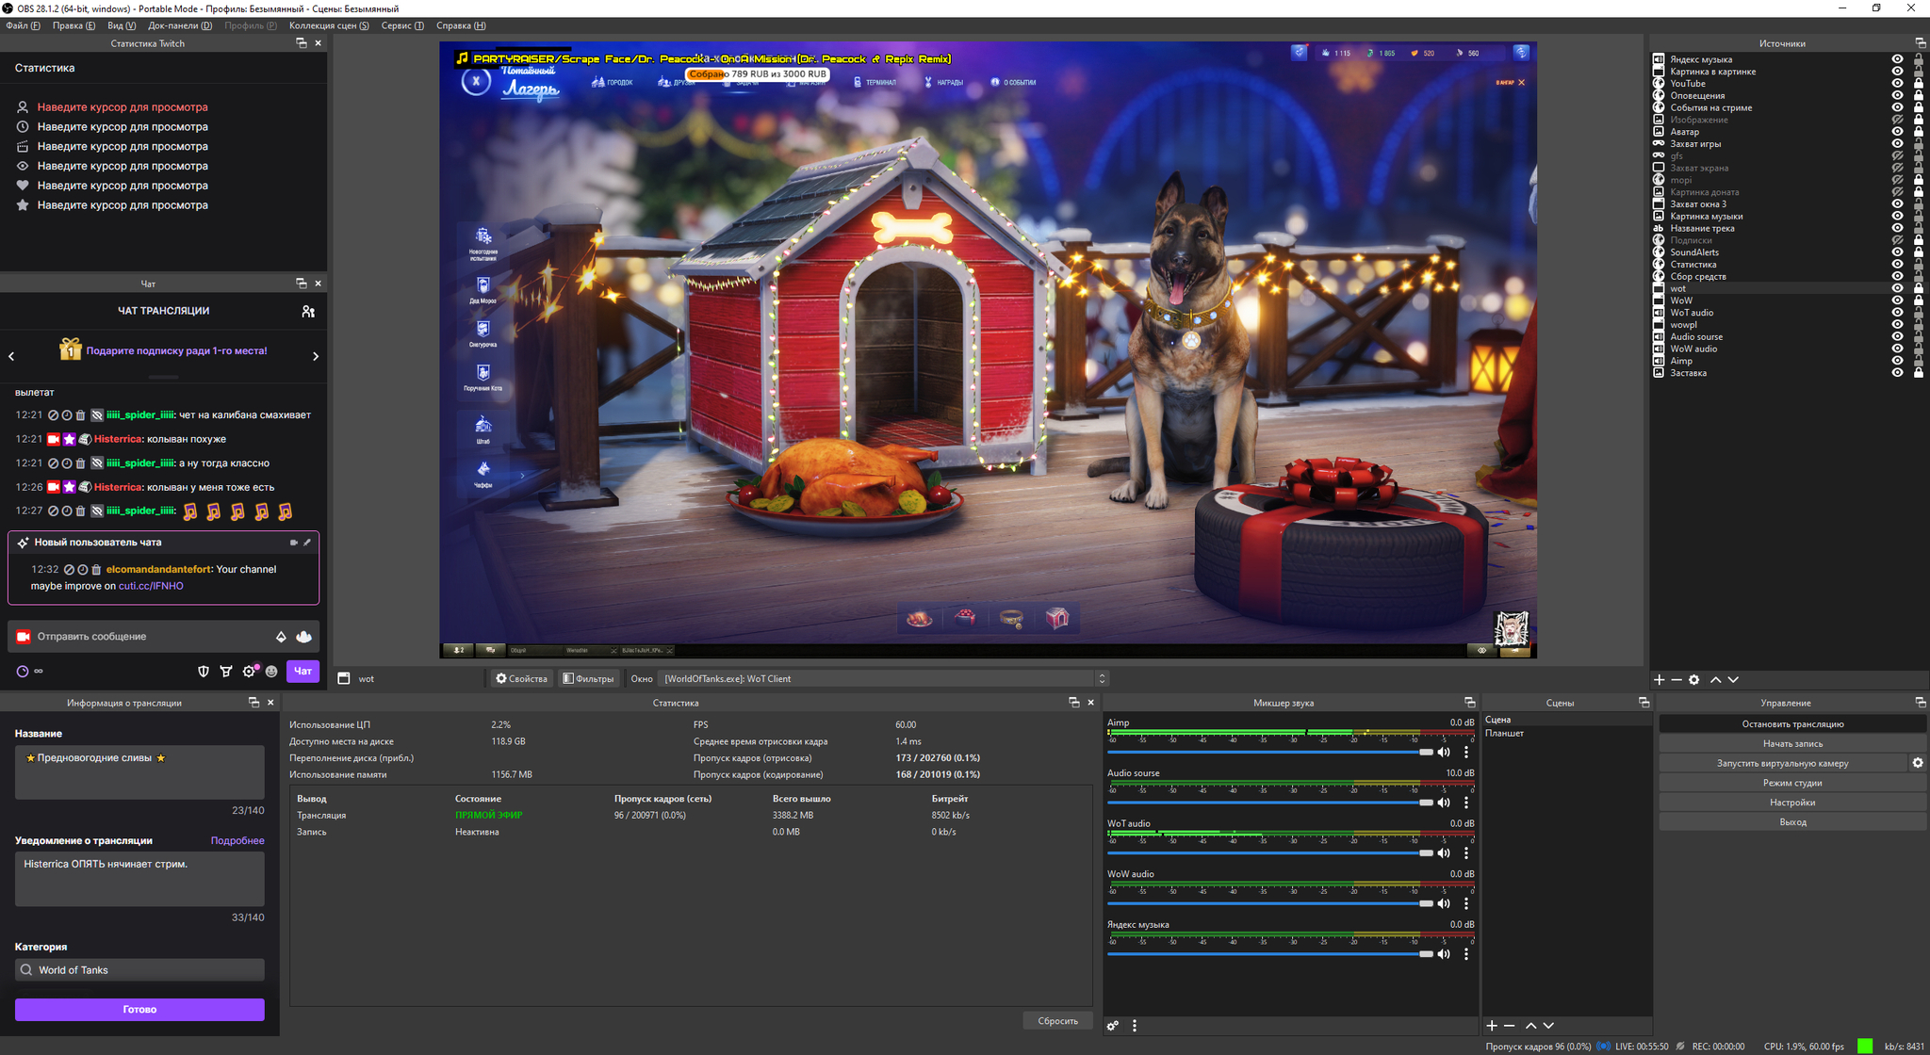Remove selected source with minus icon

pos(1676,680)
